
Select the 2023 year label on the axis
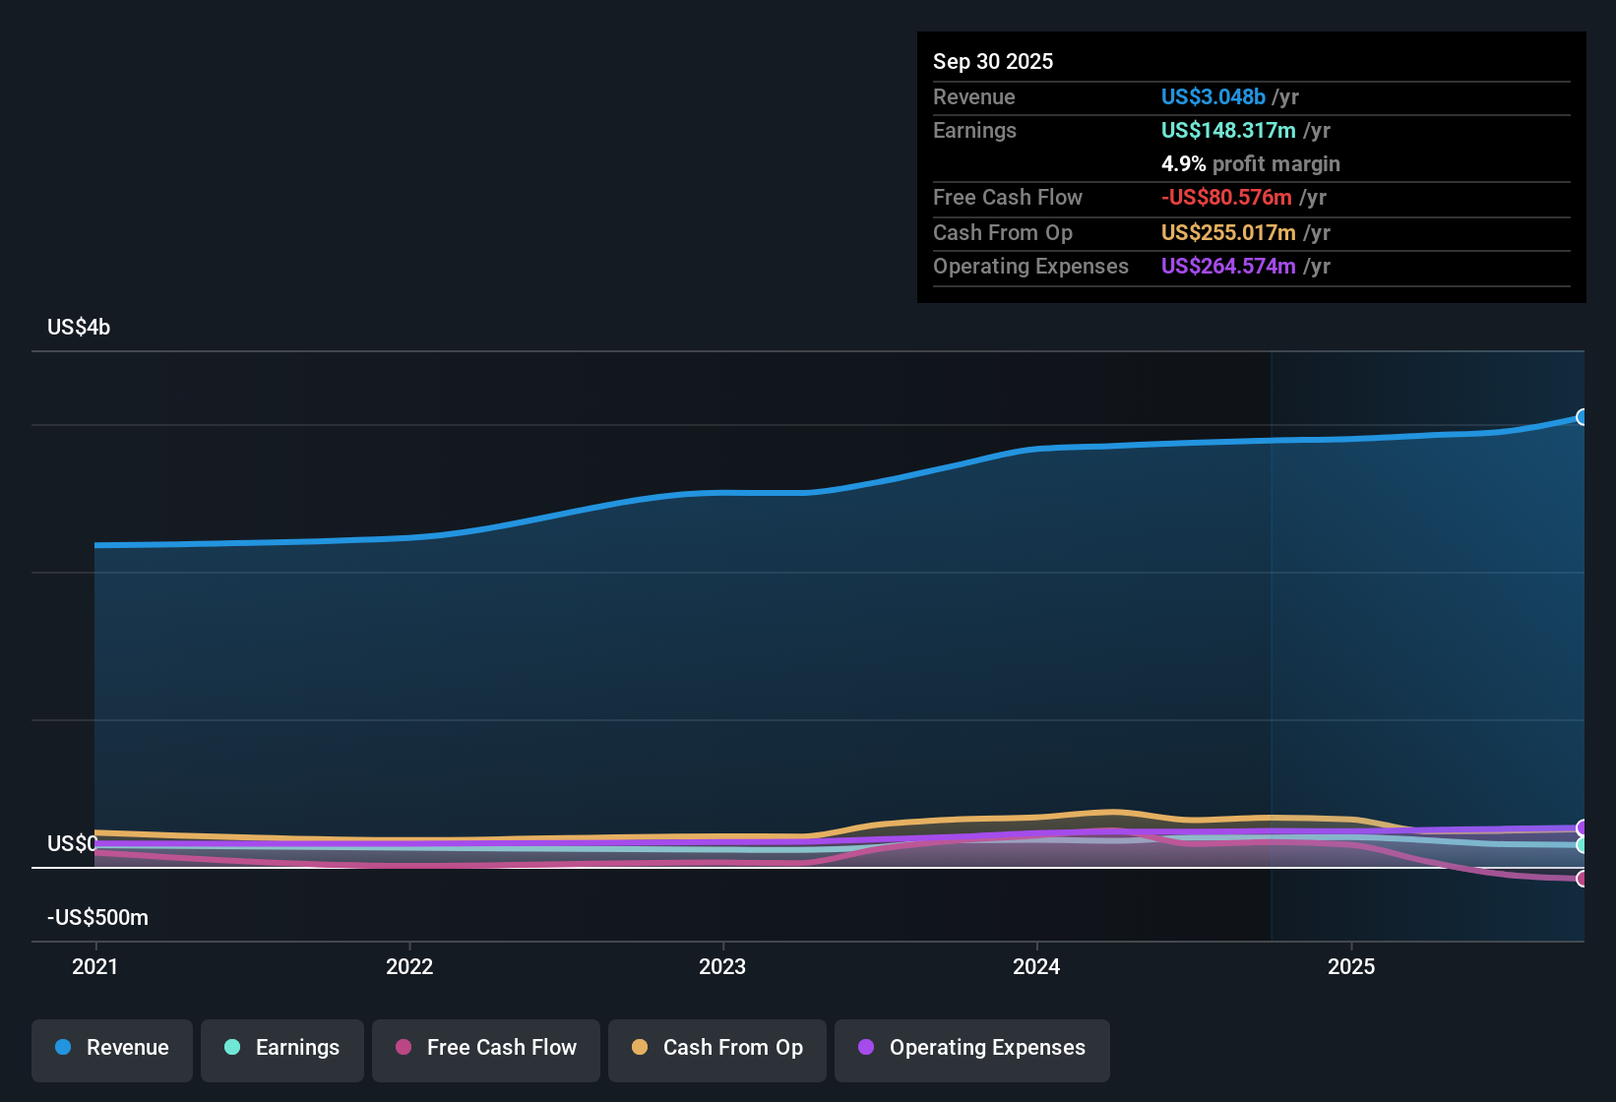coord(723,967)
